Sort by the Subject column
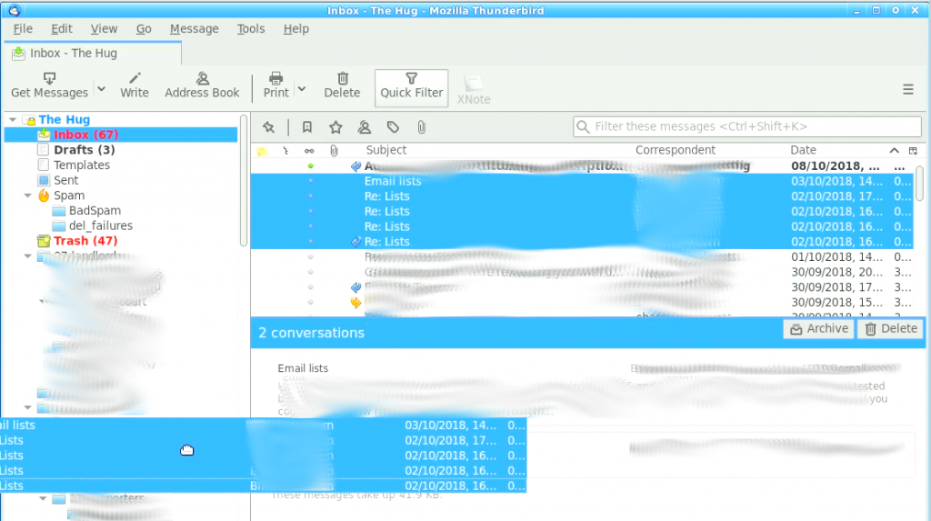 tap(385, 150)
